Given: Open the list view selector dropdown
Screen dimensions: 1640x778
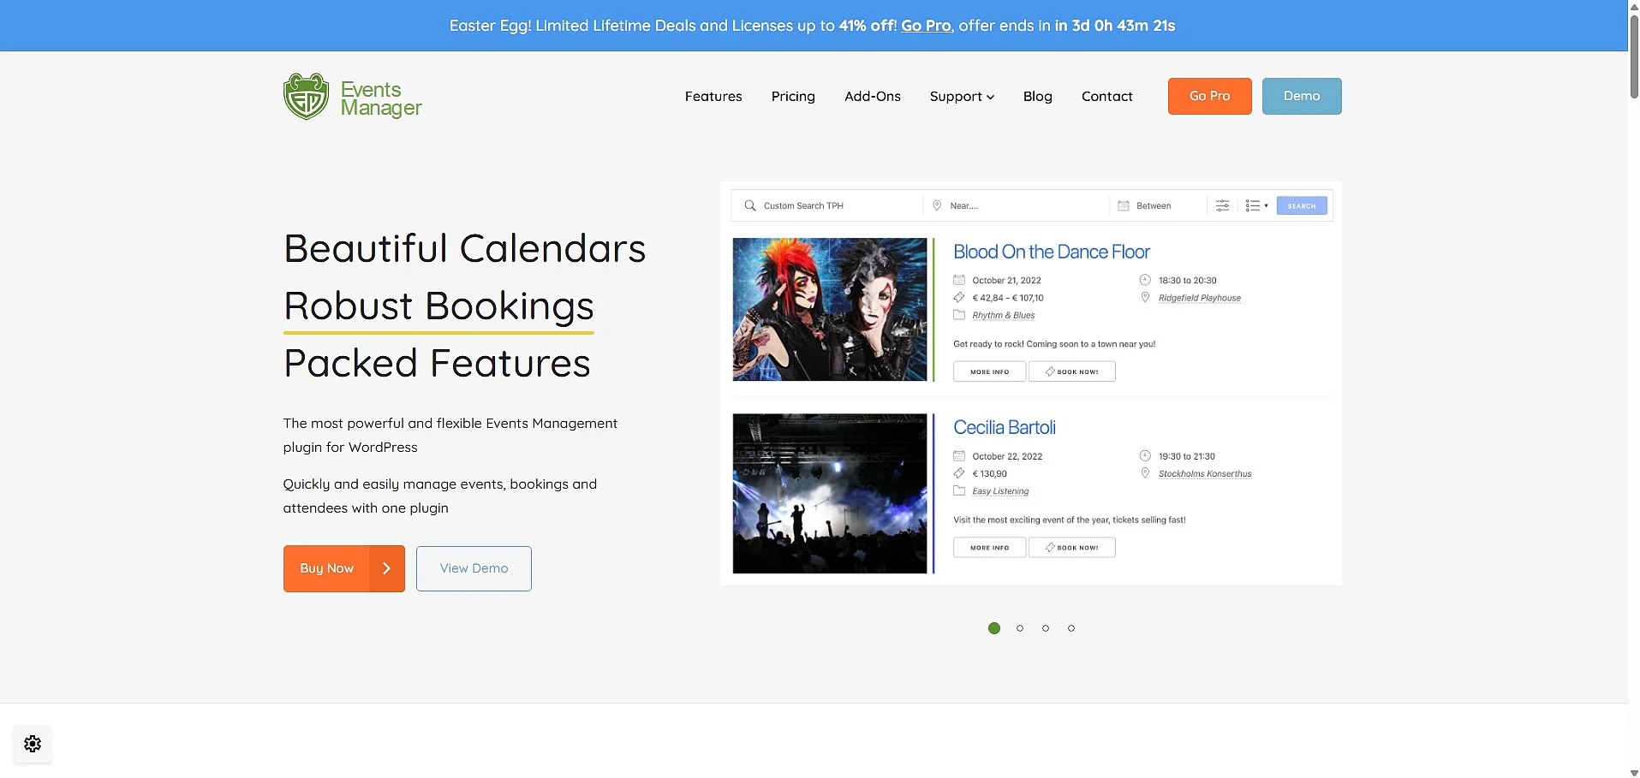Looking at the screenshot, I should [1256, 205].
